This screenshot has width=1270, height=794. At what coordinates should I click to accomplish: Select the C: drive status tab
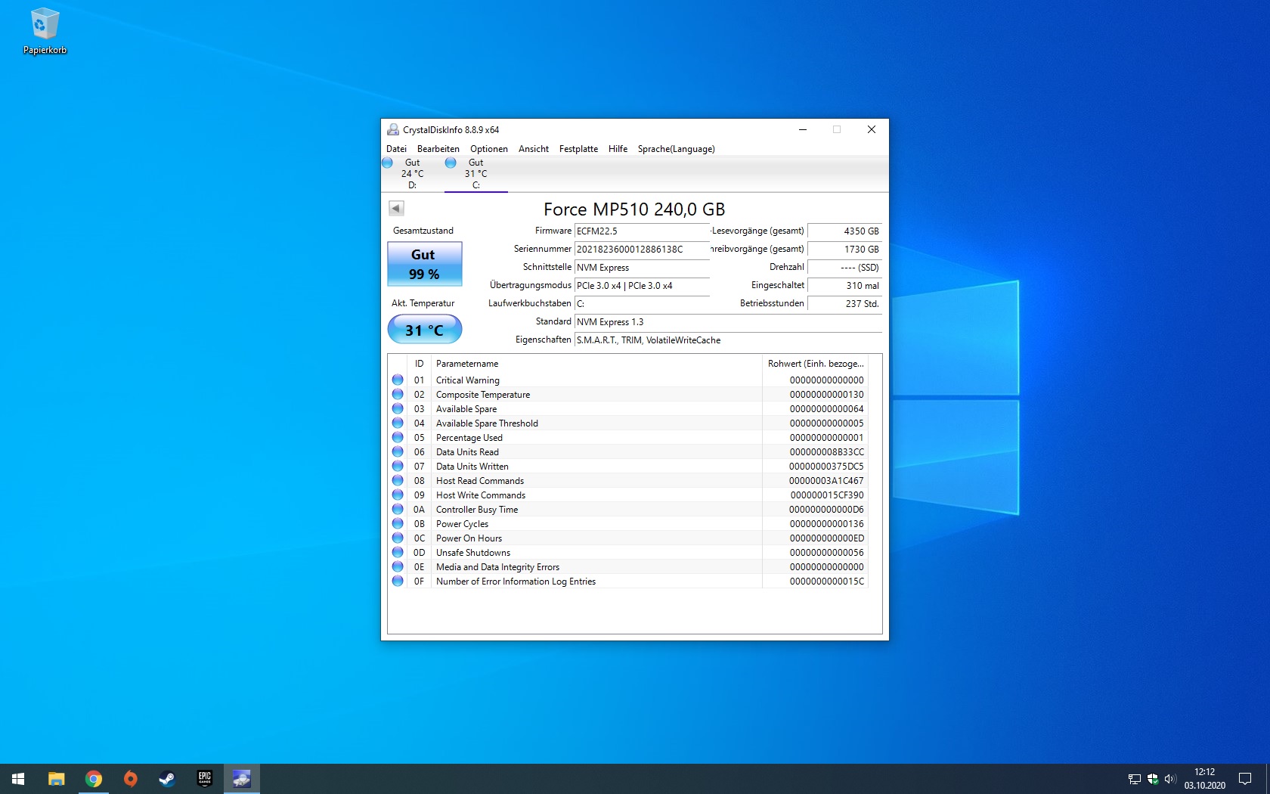point(475,174)
